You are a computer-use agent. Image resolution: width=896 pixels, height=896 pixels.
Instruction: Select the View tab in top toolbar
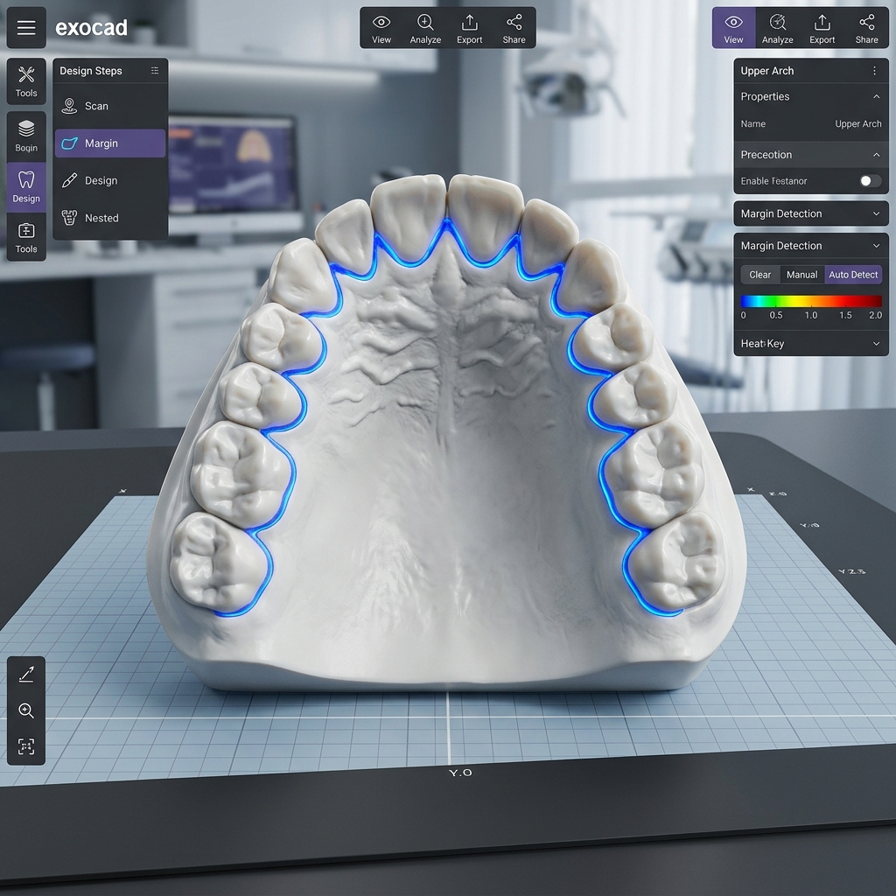pos(733,27)
